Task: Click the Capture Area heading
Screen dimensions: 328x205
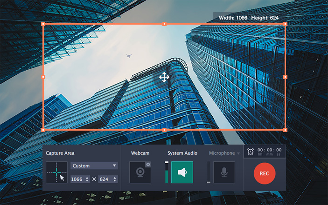Action: pos(60,153)
